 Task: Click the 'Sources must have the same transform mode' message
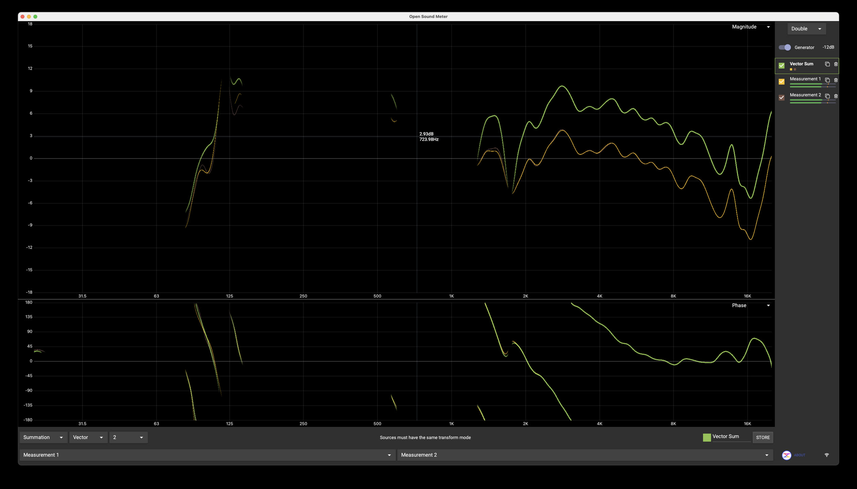pyautogui.click(x=425, y=437)
